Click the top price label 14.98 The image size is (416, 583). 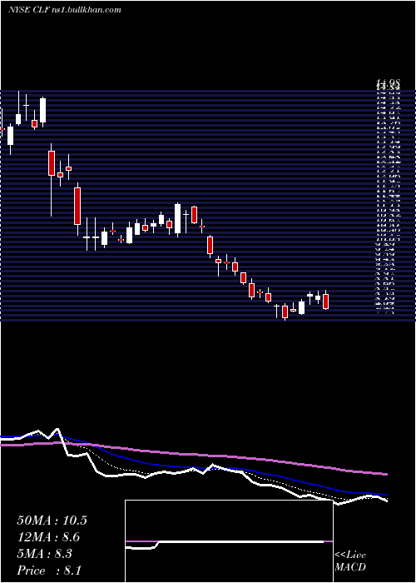tap(388, 83)
